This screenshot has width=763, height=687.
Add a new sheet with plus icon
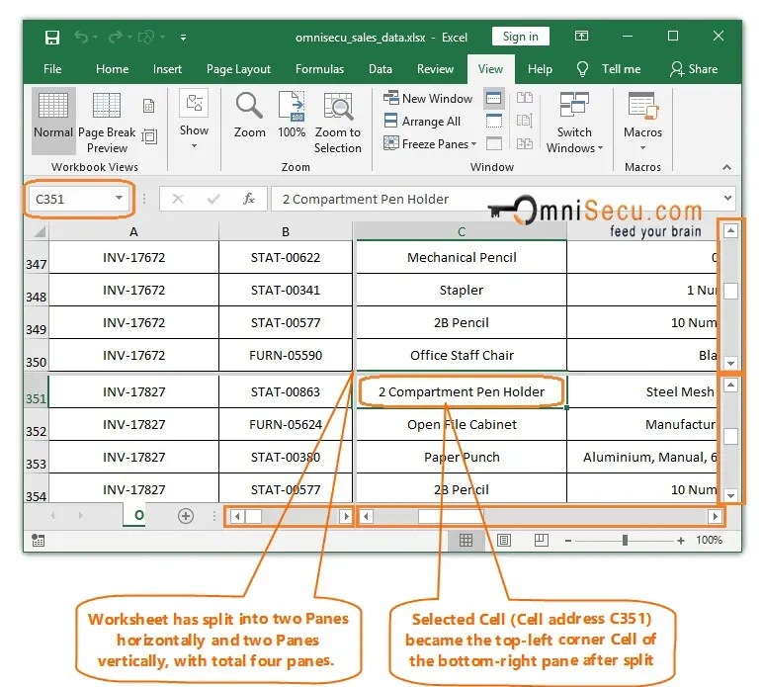coord(185,516)
